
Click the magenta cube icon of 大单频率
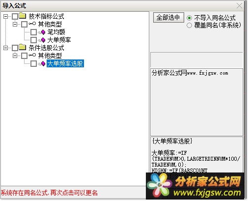43,40
